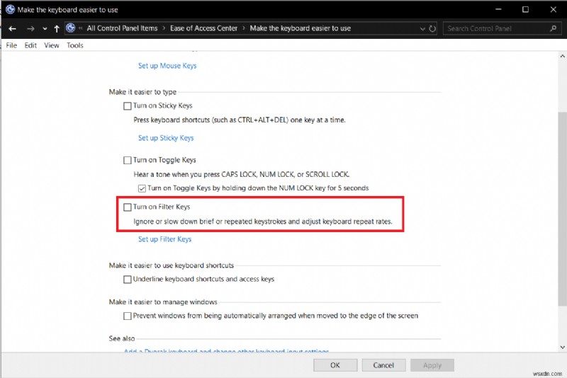Click the search magnifier icon
Image resolution: width=567 pixels, height=378 pixels.
pyautogui.click(x=553, y=28)
